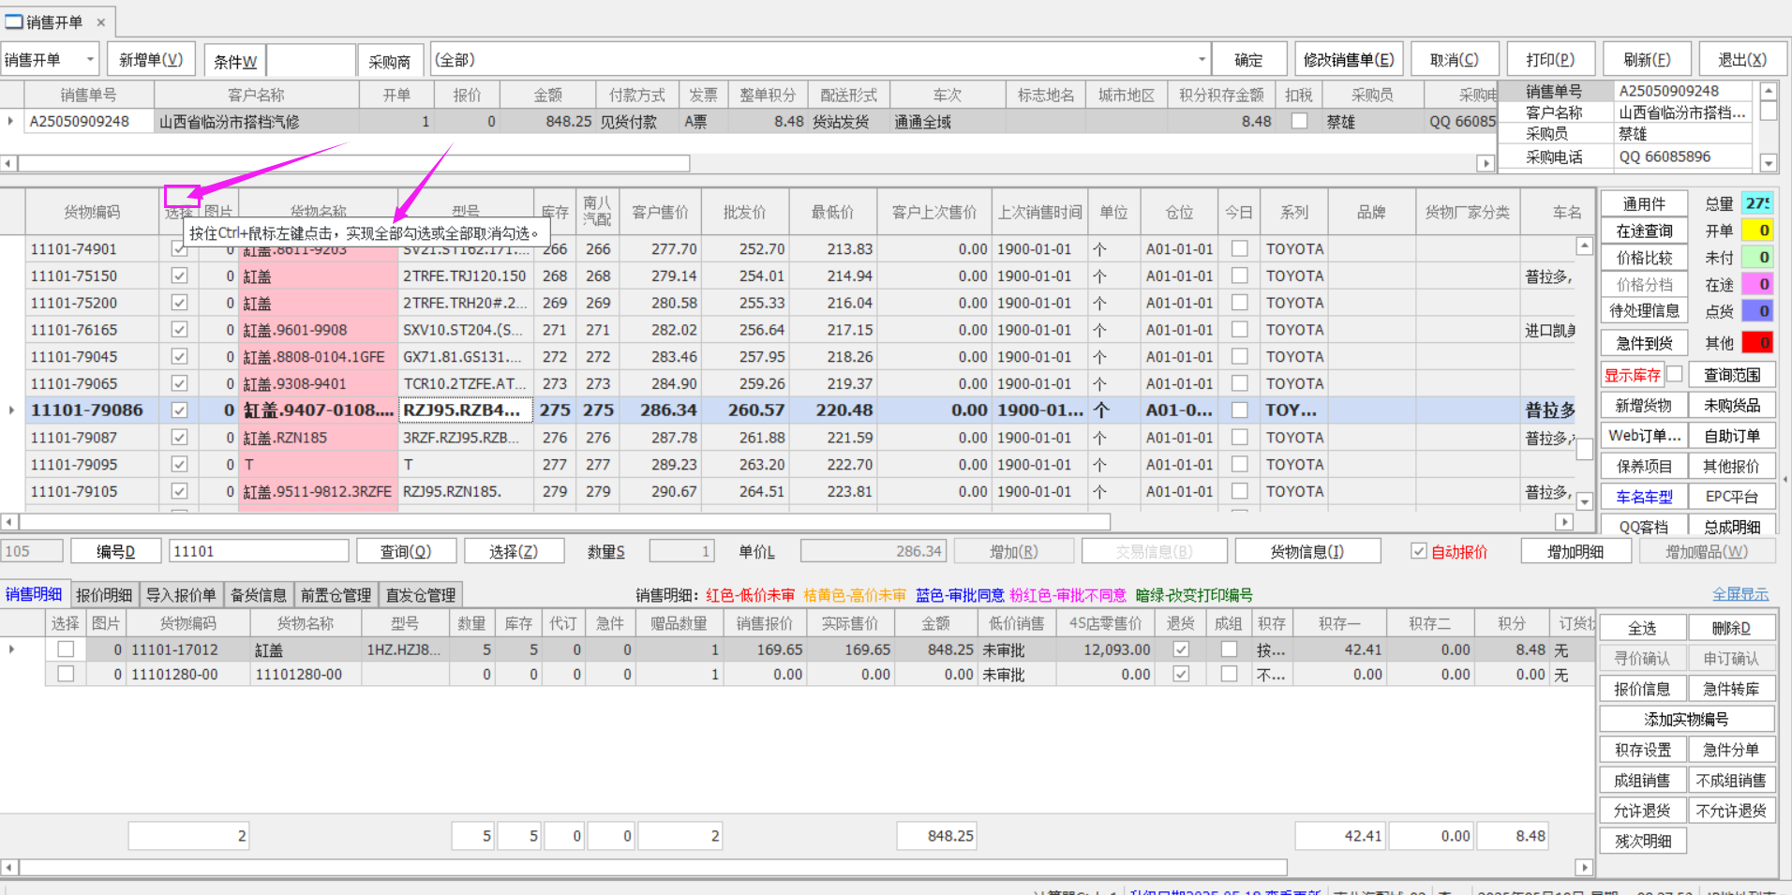Click the 刷新(F) button

tap(1647, 60)
